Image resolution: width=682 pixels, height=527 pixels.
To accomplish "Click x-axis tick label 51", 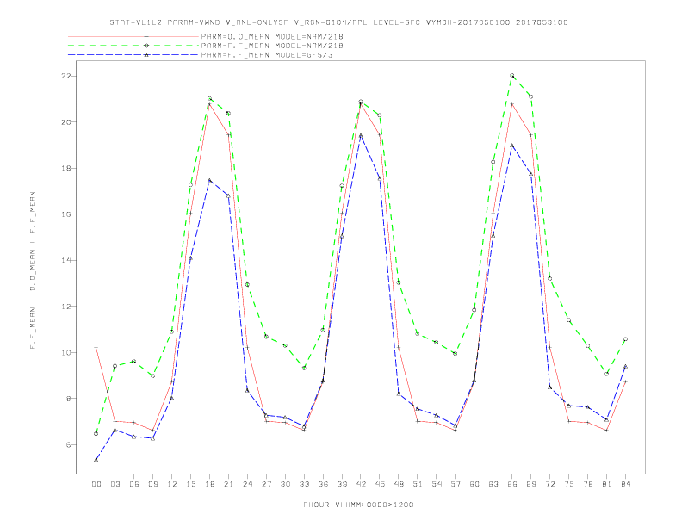I will pyautogui.click(x=418, y=484).
